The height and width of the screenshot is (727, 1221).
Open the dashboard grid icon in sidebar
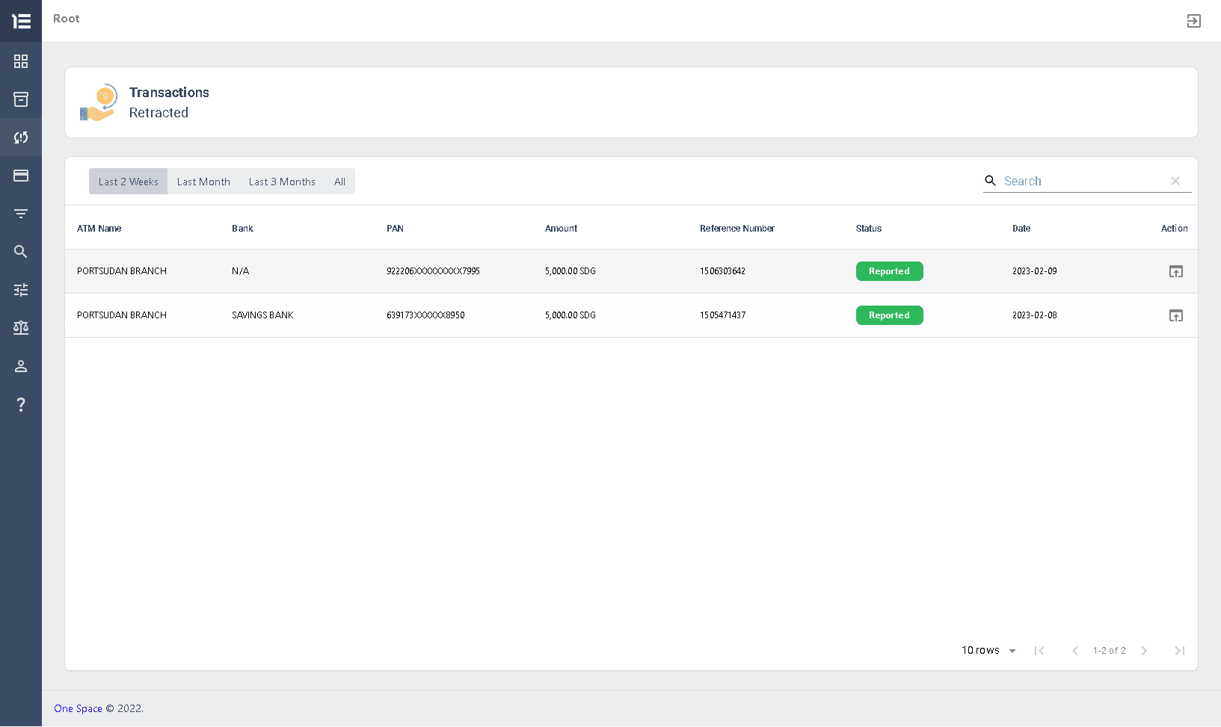click(21, 61)
